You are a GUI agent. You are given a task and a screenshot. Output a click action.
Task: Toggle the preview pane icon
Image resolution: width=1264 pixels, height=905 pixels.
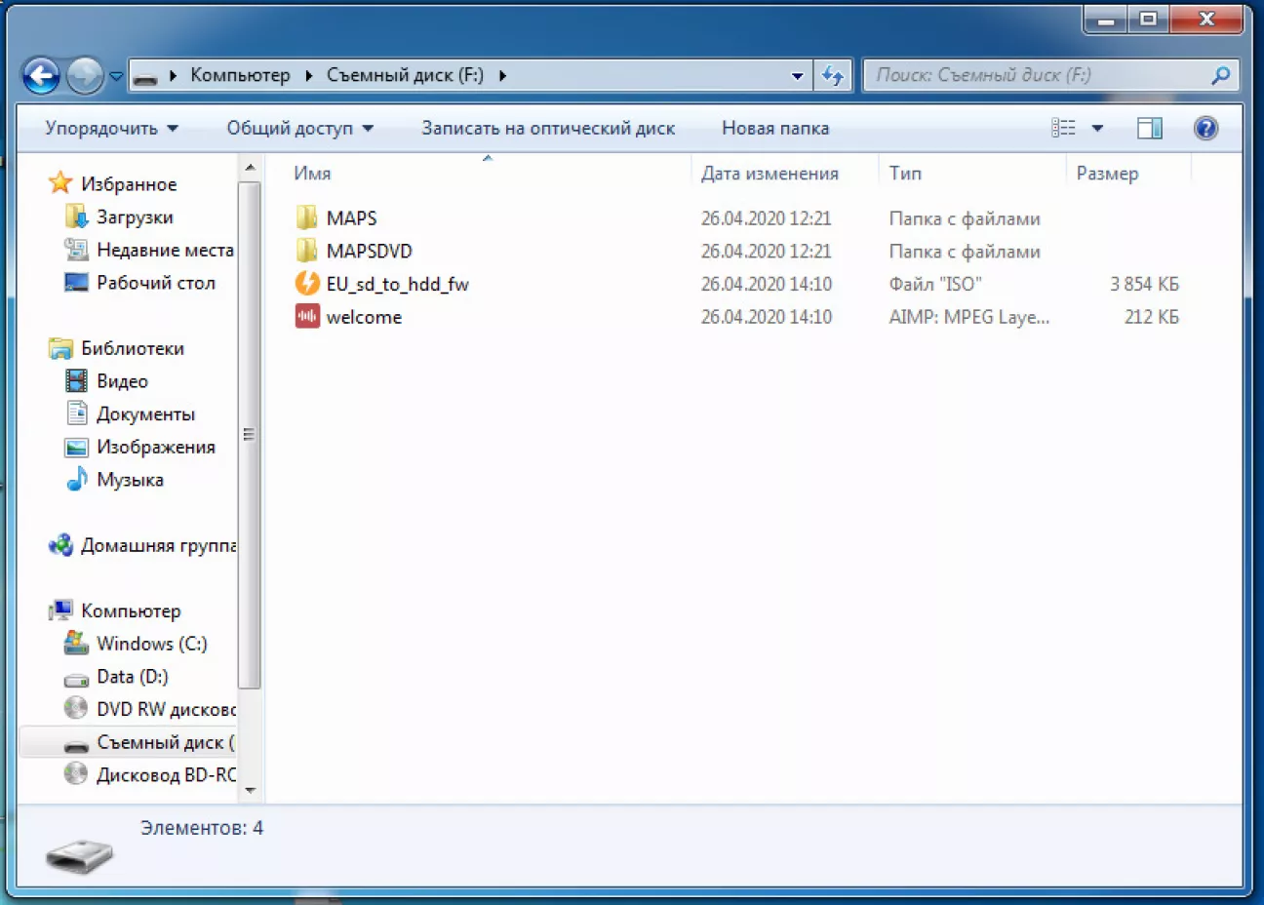(x=1150, y=128)
